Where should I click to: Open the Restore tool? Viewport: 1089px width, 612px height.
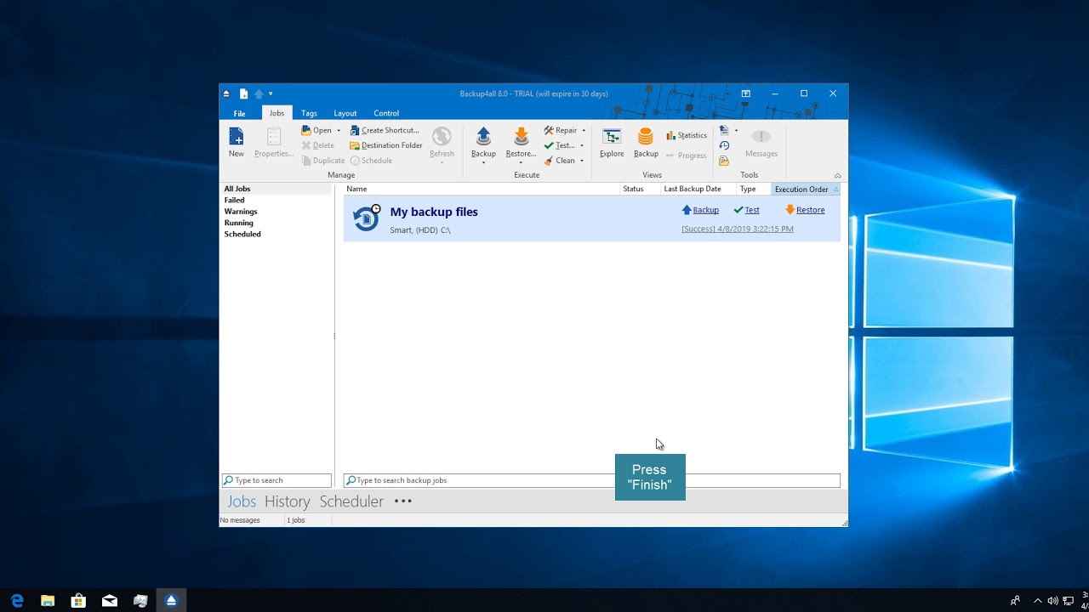[520, 140]
